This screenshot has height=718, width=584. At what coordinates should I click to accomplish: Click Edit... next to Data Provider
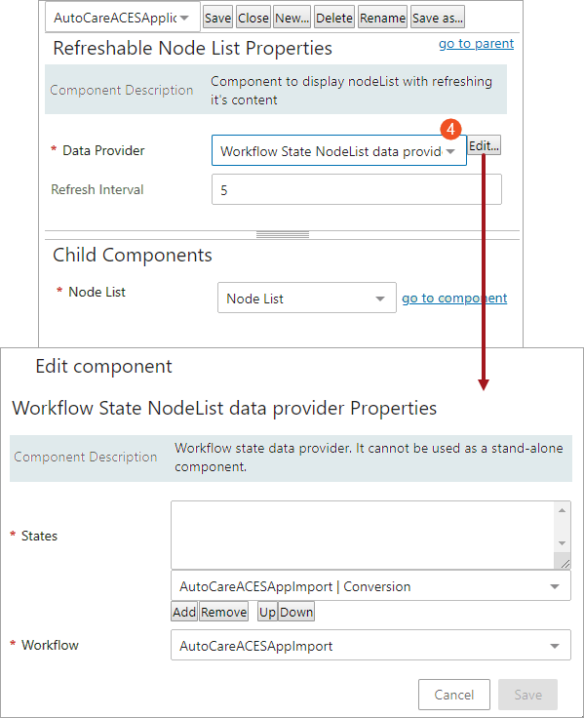tap(484, 145)
